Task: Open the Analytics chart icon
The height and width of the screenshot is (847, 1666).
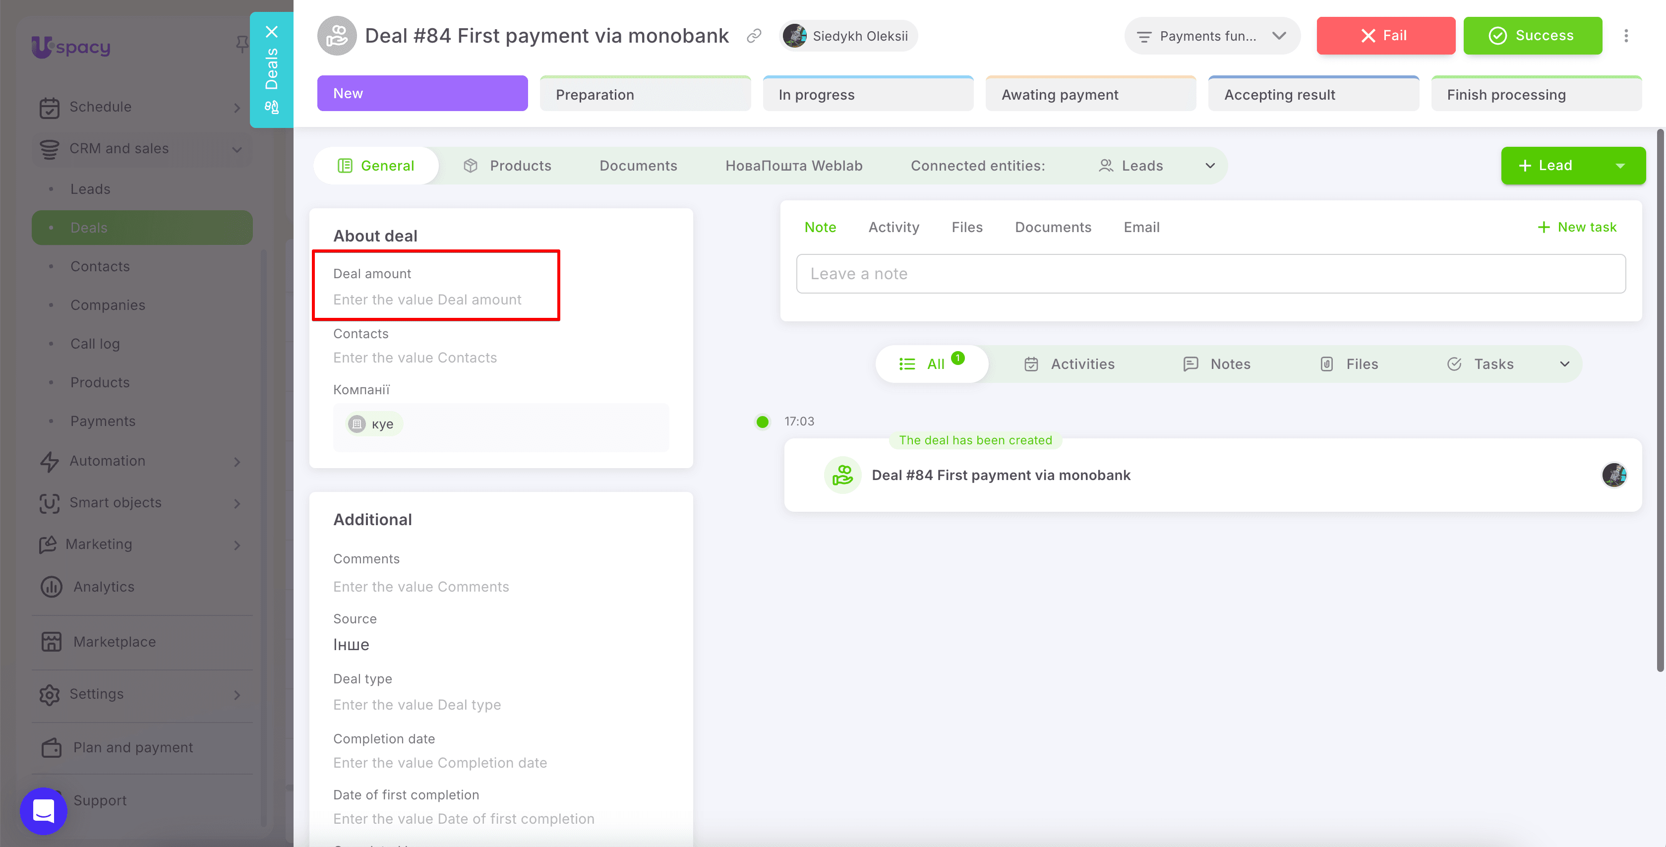Action: (51, 587)
